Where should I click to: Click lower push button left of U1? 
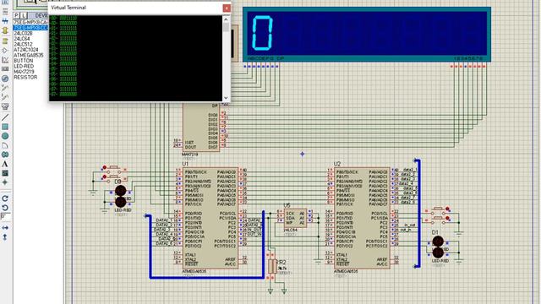click(x=114, y=178)
